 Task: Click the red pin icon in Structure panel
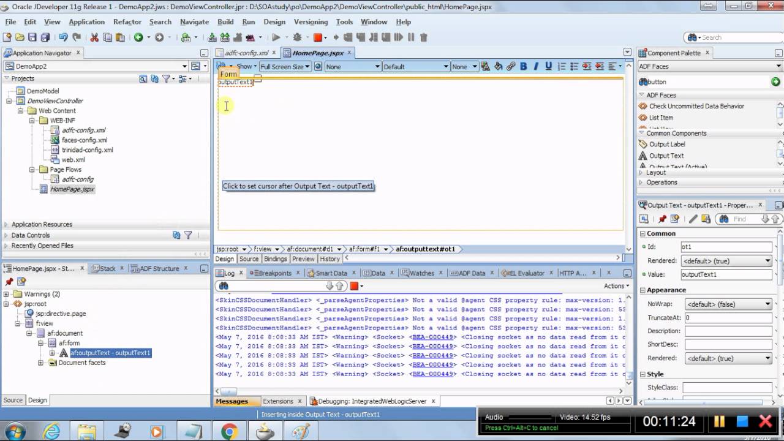(x=9, y=282)
